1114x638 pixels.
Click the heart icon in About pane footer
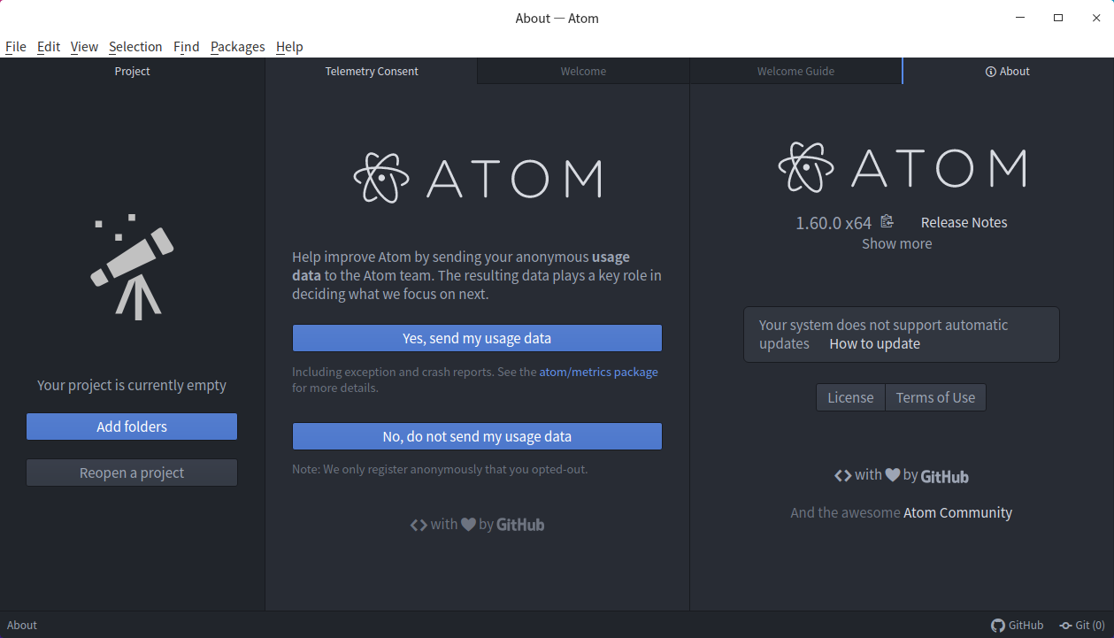(893, 475)
